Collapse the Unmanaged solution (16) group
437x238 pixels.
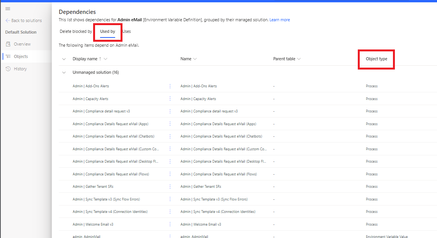[64, 73]
